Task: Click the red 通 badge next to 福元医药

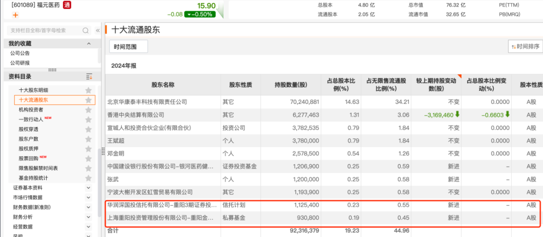Action: tap(67, 5)
